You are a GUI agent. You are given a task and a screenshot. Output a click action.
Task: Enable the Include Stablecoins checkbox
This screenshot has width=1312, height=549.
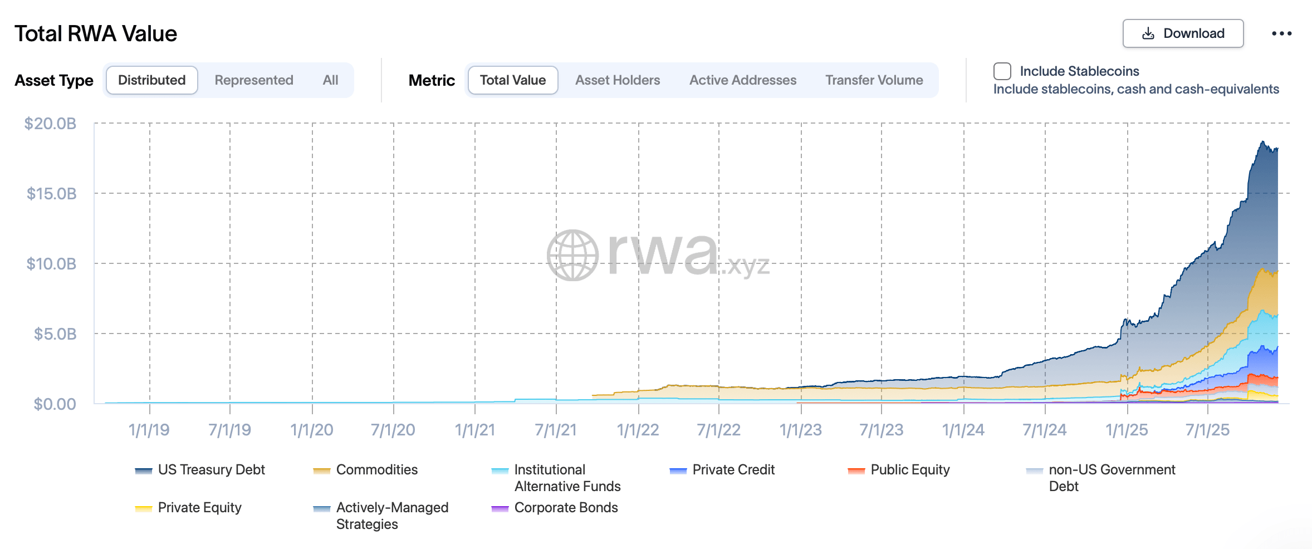point(1002,71)
